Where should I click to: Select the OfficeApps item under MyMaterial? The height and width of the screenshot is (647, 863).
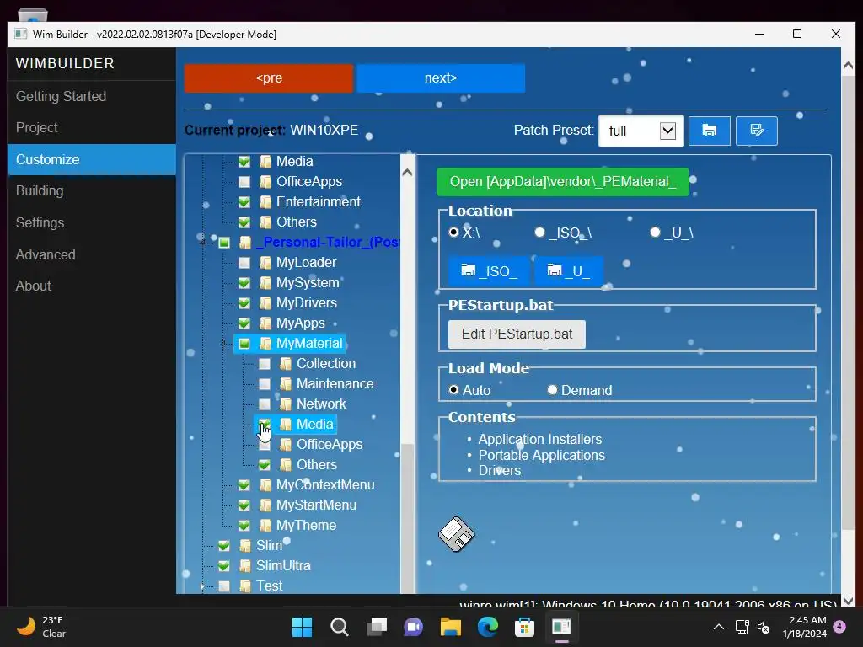click(x=330, y=445)
